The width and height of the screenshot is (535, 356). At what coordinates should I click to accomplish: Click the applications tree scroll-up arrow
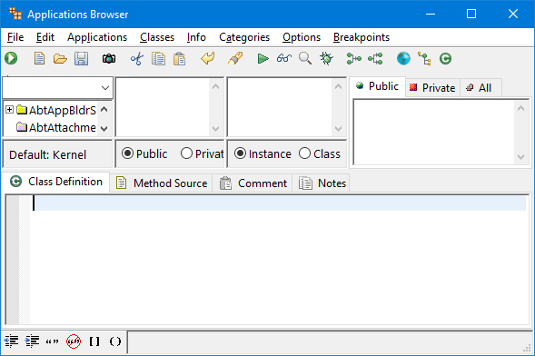click(x=104, y=110)
